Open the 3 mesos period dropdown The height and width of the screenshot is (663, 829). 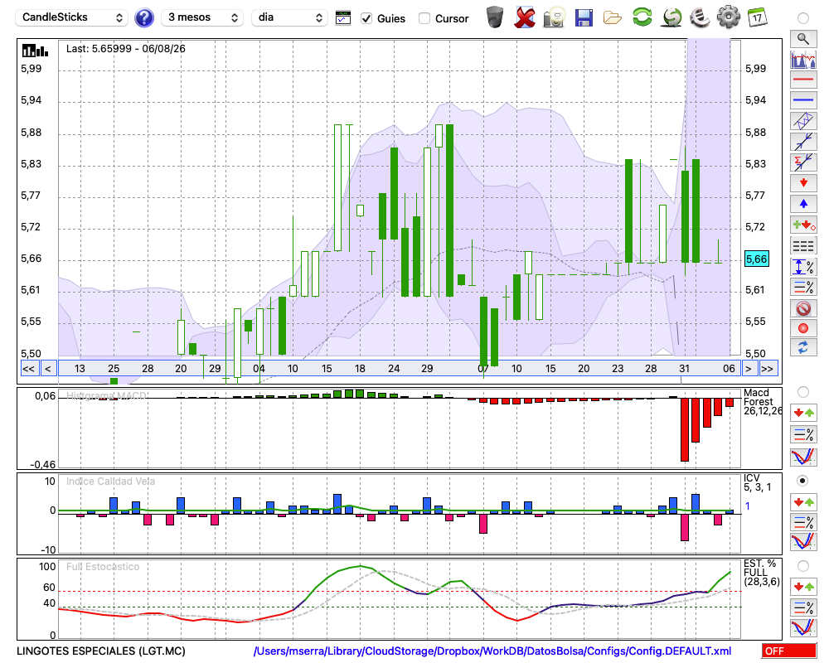[x=202, y=17]
